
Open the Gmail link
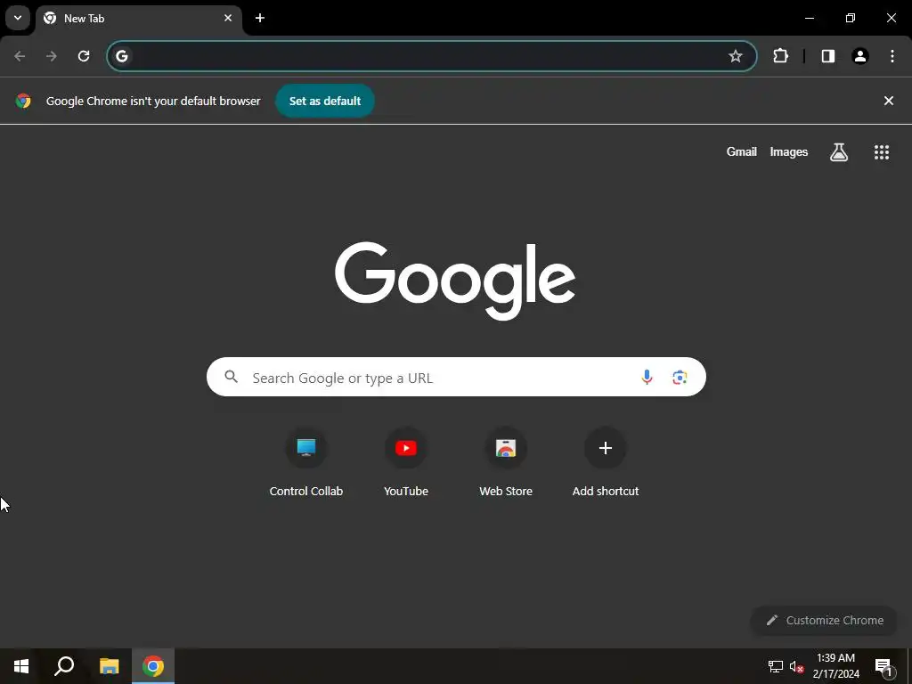point(742,151)
